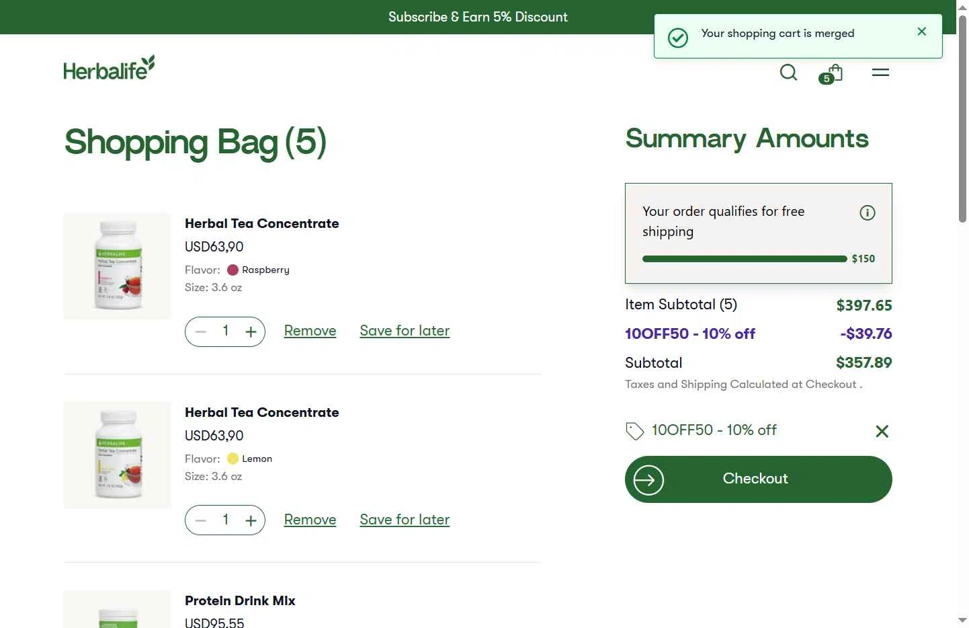The image size is (969, 628).
Task: Click the Raspberry tea USD63,90 price
Action: [x=214, y=247]
